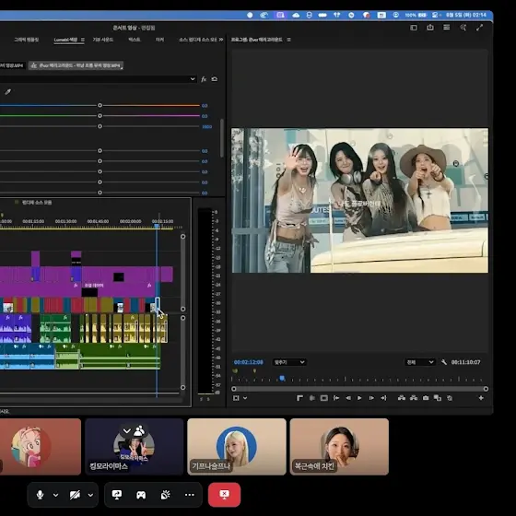The width and height of the screenshot is (516, 516).
Task: Open the short fifth tab in source panel
Action: (x=159, y=40)
